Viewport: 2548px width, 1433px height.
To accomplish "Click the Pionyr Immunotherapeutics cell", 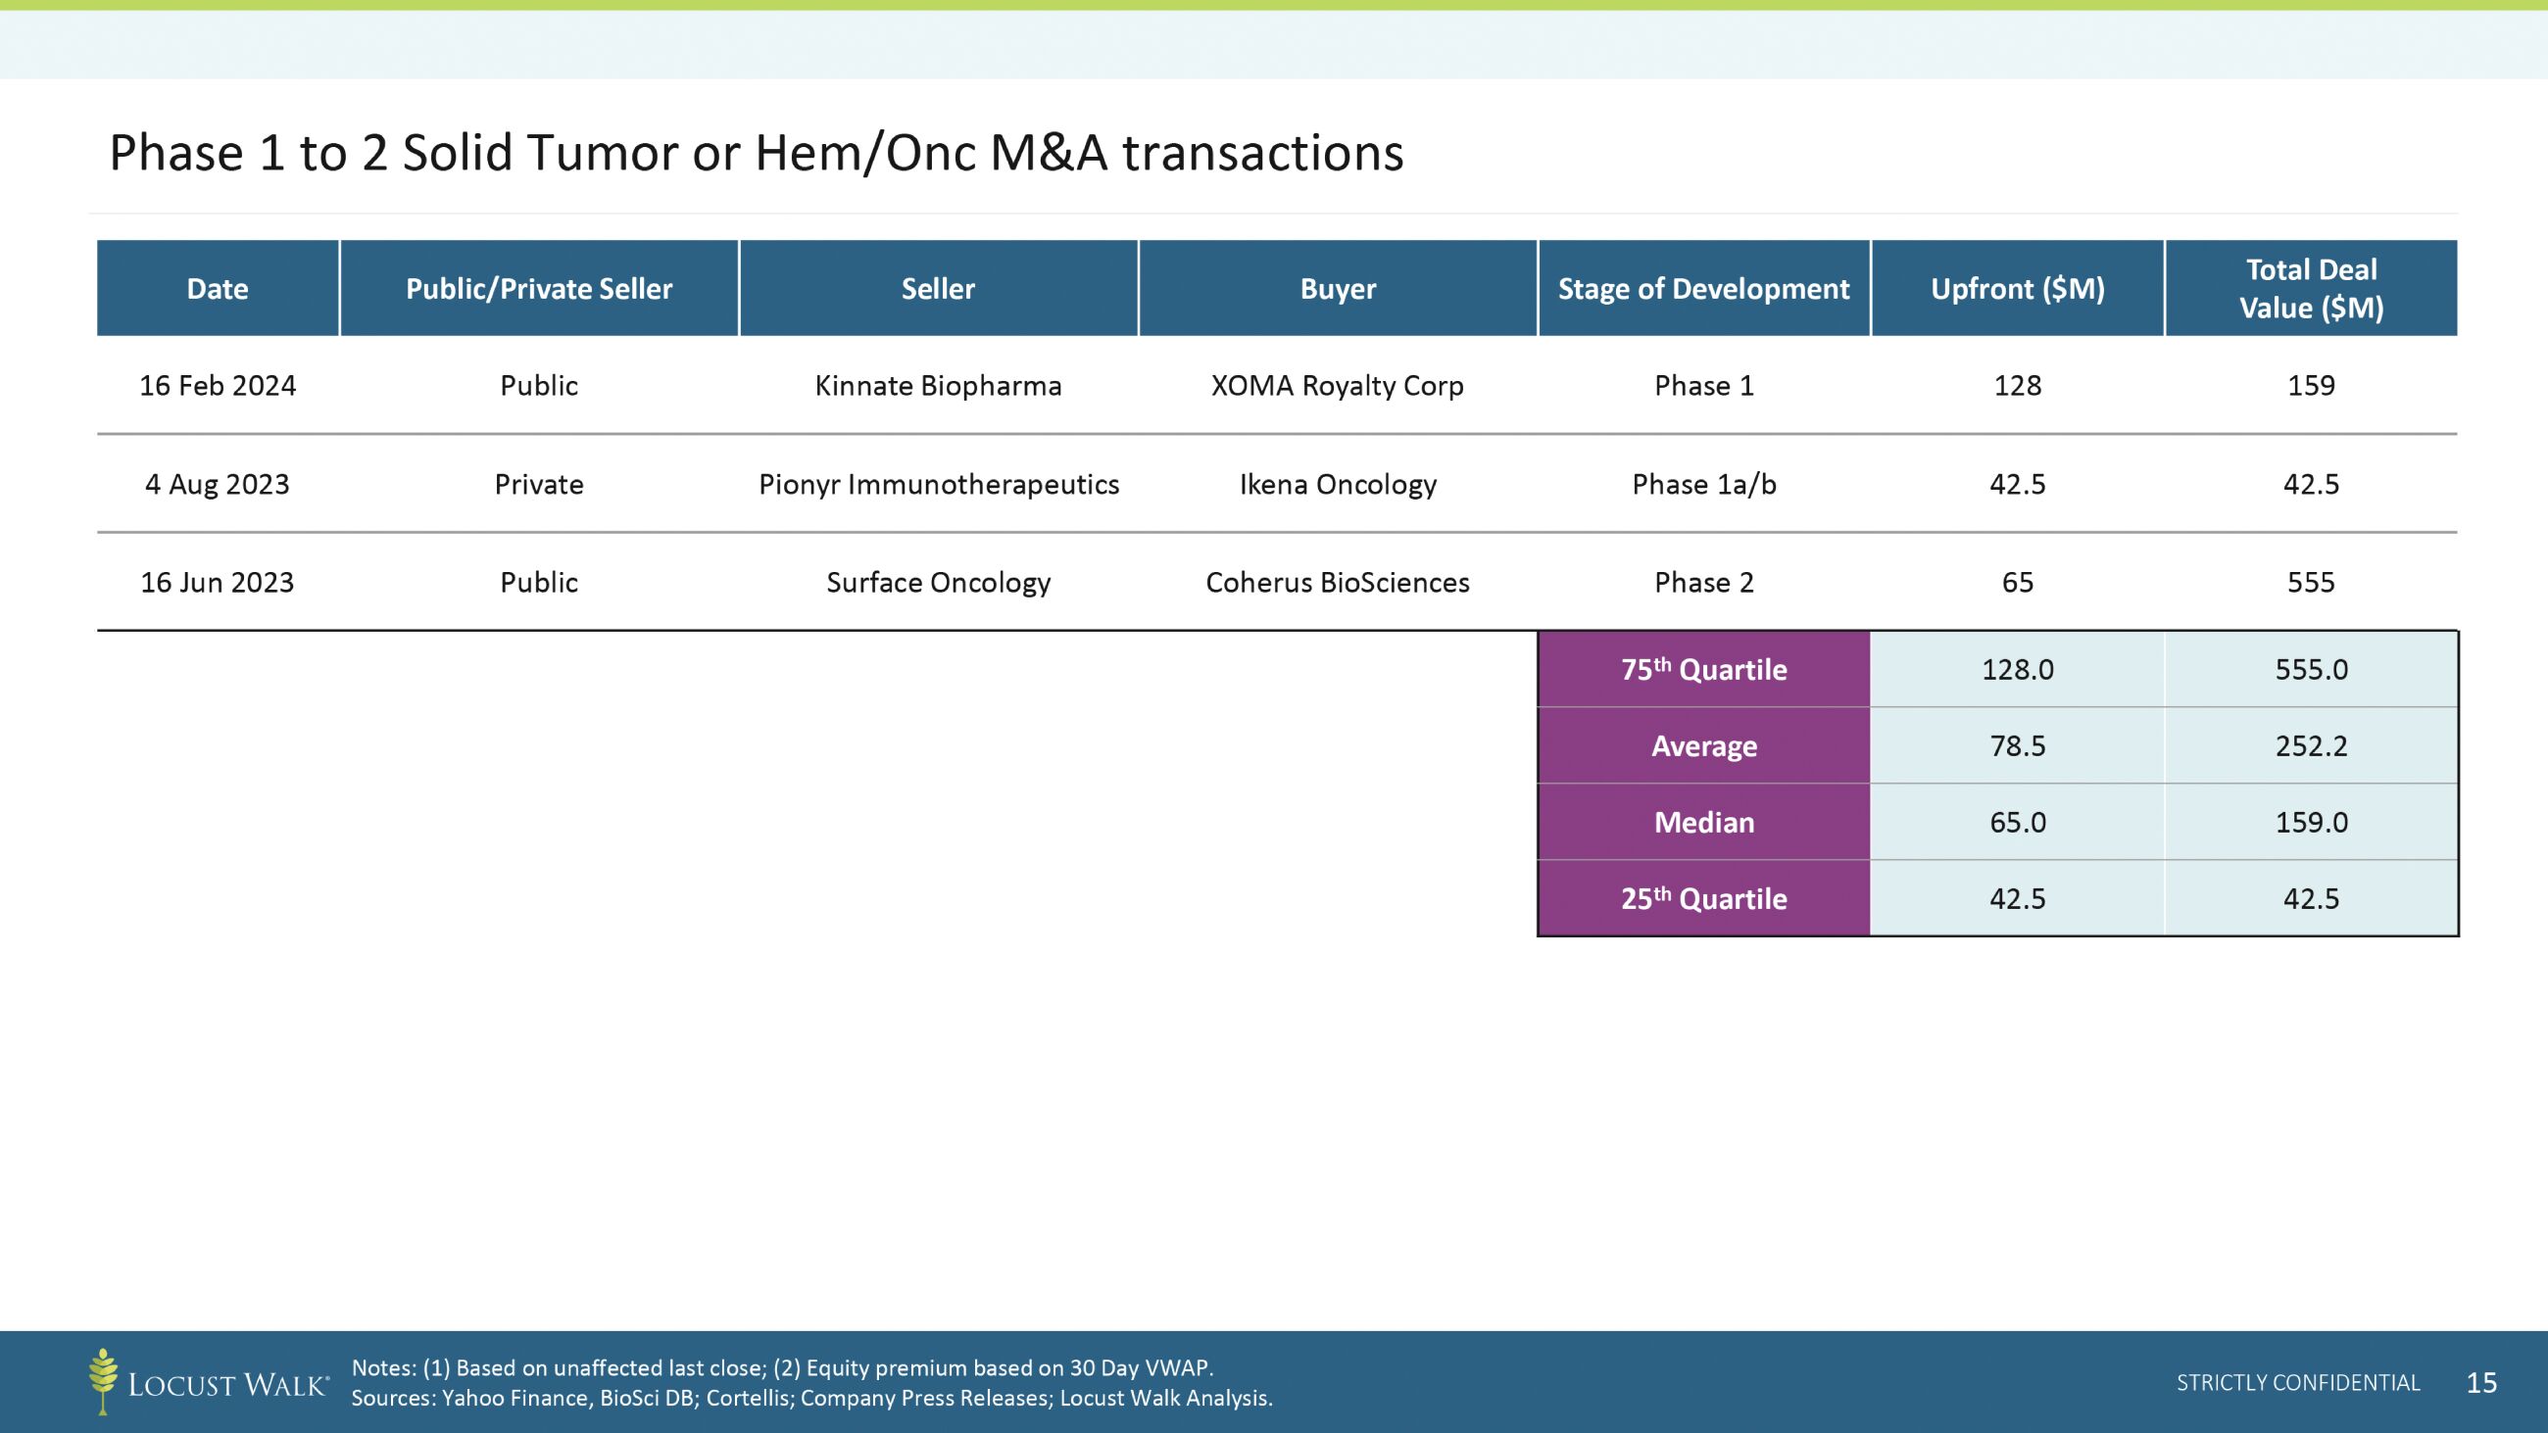I will tap(938, 485).
